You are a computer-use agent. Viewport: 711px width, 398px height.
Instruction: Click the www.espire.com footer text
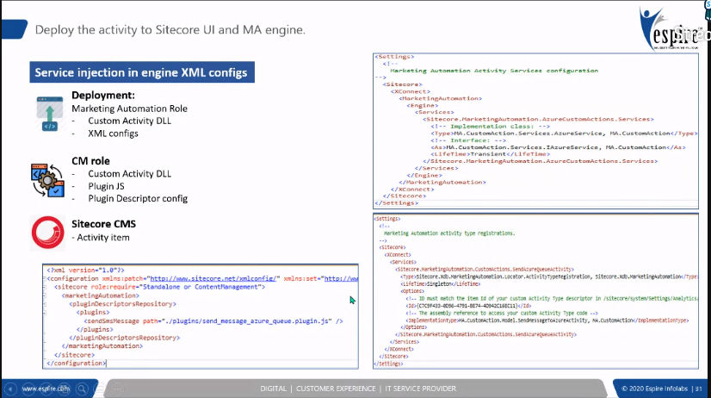pyautogui.click(x=46, y=389)
